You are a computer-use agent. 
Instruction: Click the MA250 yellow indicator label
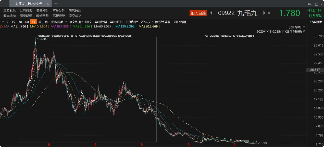pyautogui.click(x=149, y=26)
